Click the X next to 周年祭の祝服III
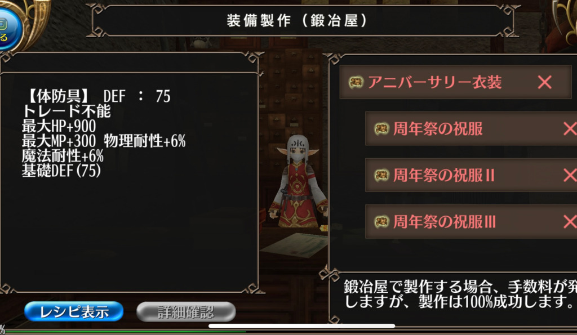The height and width of the screenshot is (335, 577). tap(570, 222)
